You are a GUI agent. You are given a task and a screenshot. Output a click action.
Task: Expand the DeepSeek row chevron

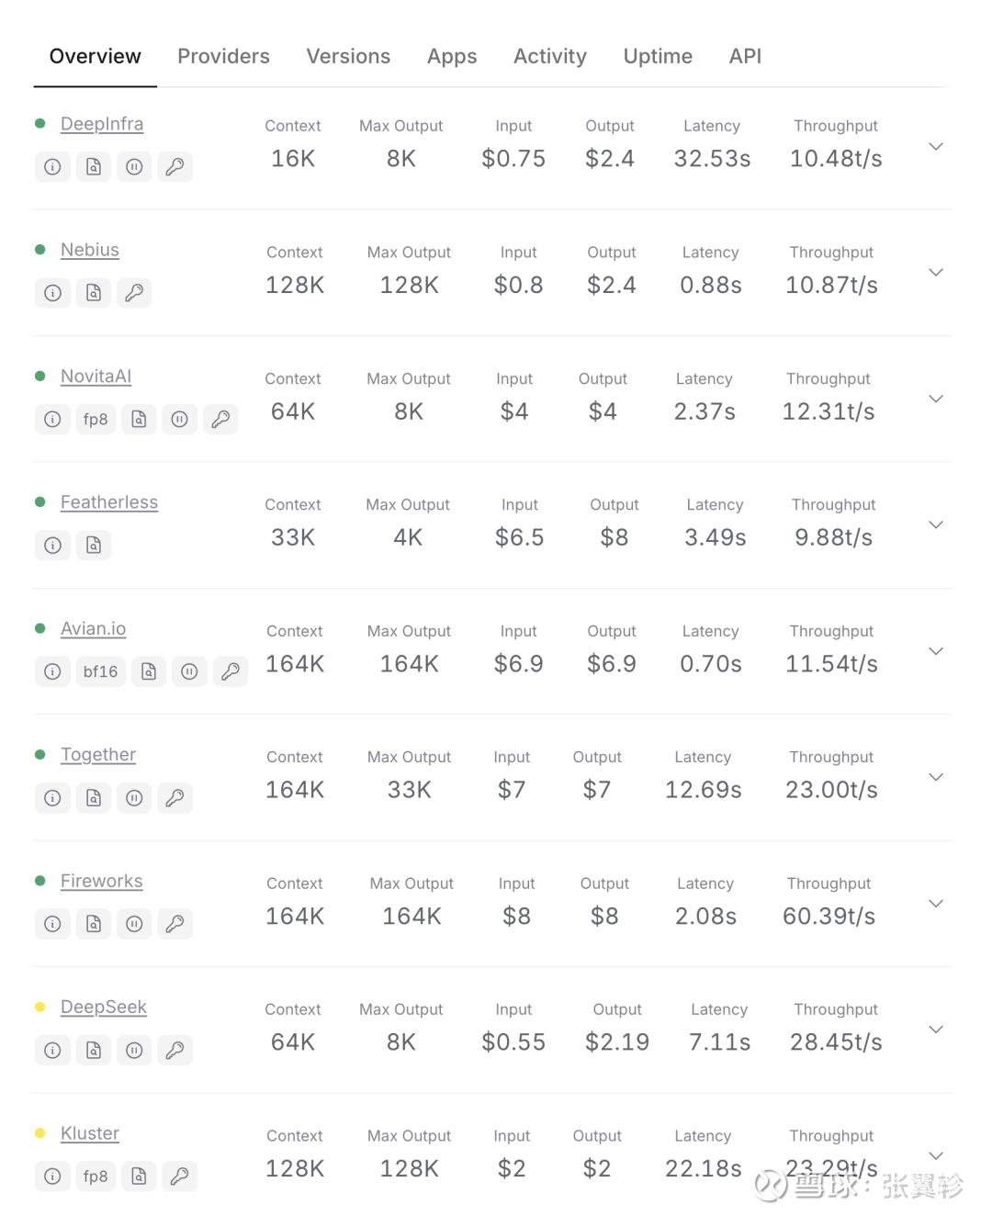pyautogui.click(x=936, y=1030)
